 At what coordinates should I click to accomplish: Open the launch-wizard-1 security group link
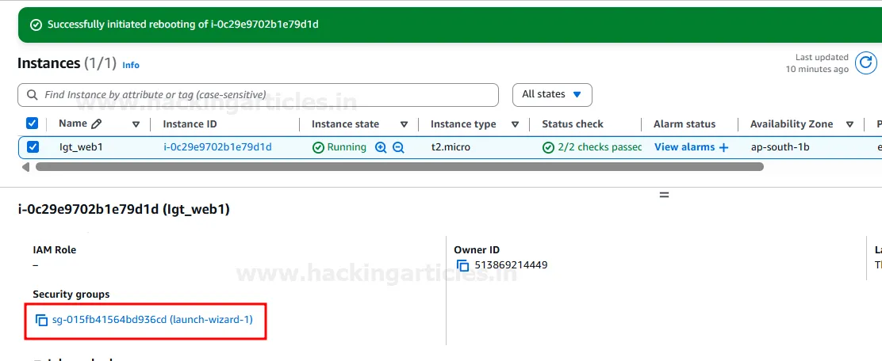152,321
